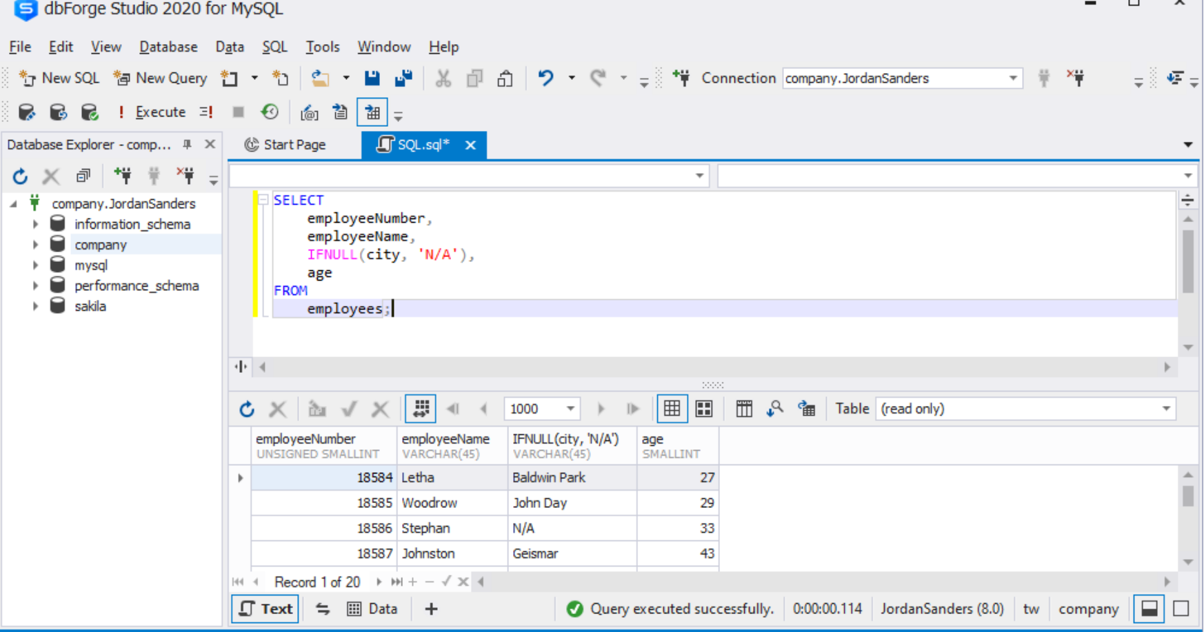Viewport: 1204px width, 632px height.
Task: Click the New database object icon beside New Query
Action: pos(230,78)
